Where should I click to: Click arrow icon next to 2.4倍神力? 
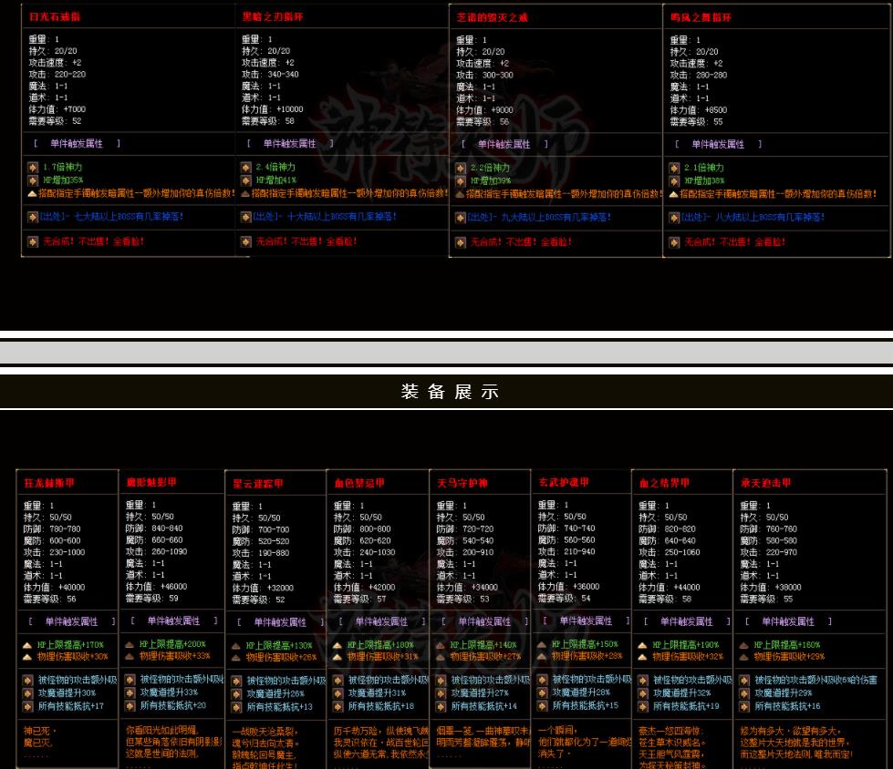pos(246,168)
